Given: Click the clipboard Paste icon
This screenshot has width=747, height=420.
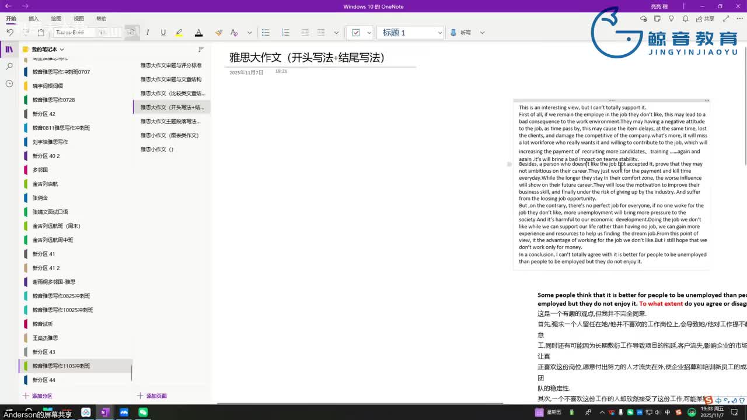Looking at the screenshot, I should [41, 33].
